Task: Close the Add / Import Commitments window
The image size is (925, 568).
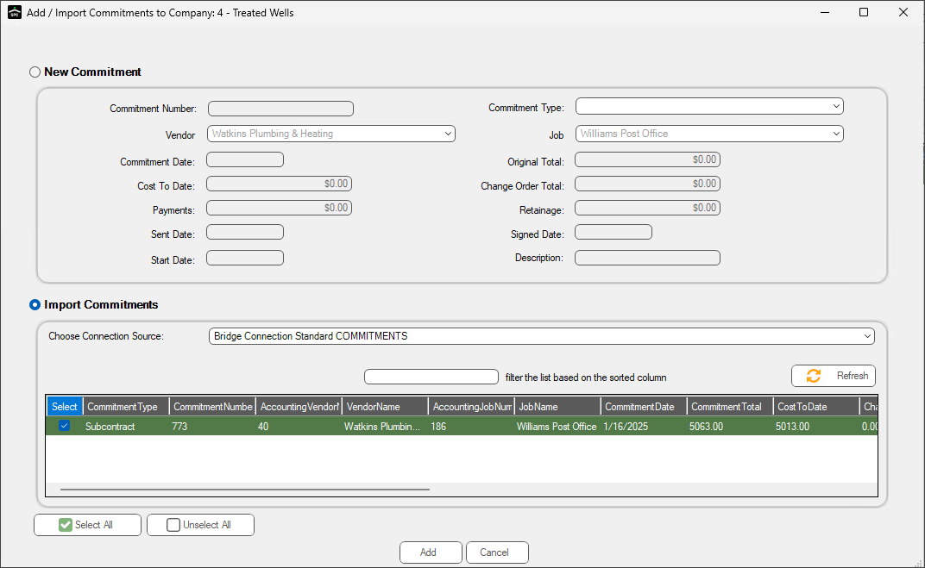Action: pyautogui.click(x=903, y=12)
